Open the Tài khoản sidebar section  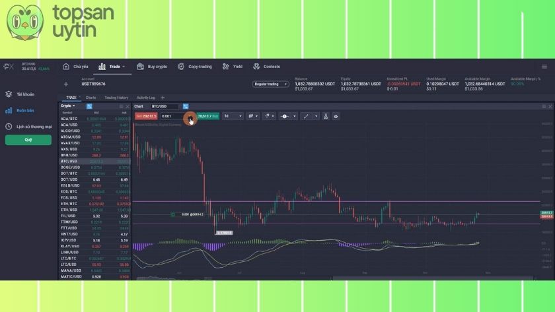point(25,94)
